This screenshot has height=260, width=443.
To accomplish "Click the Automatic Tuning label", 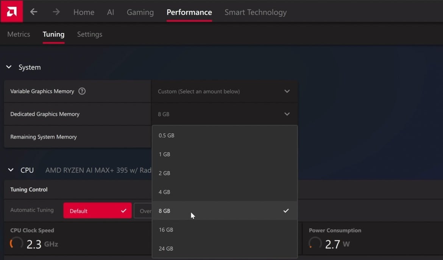I will (32, 210).
